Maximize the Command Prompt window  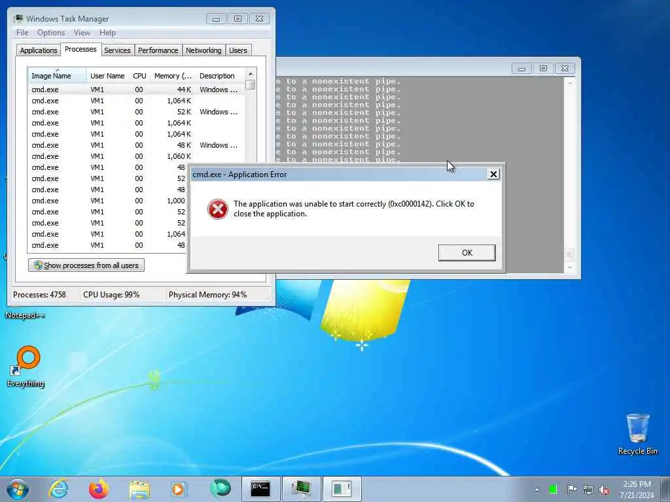click(543, 68)
